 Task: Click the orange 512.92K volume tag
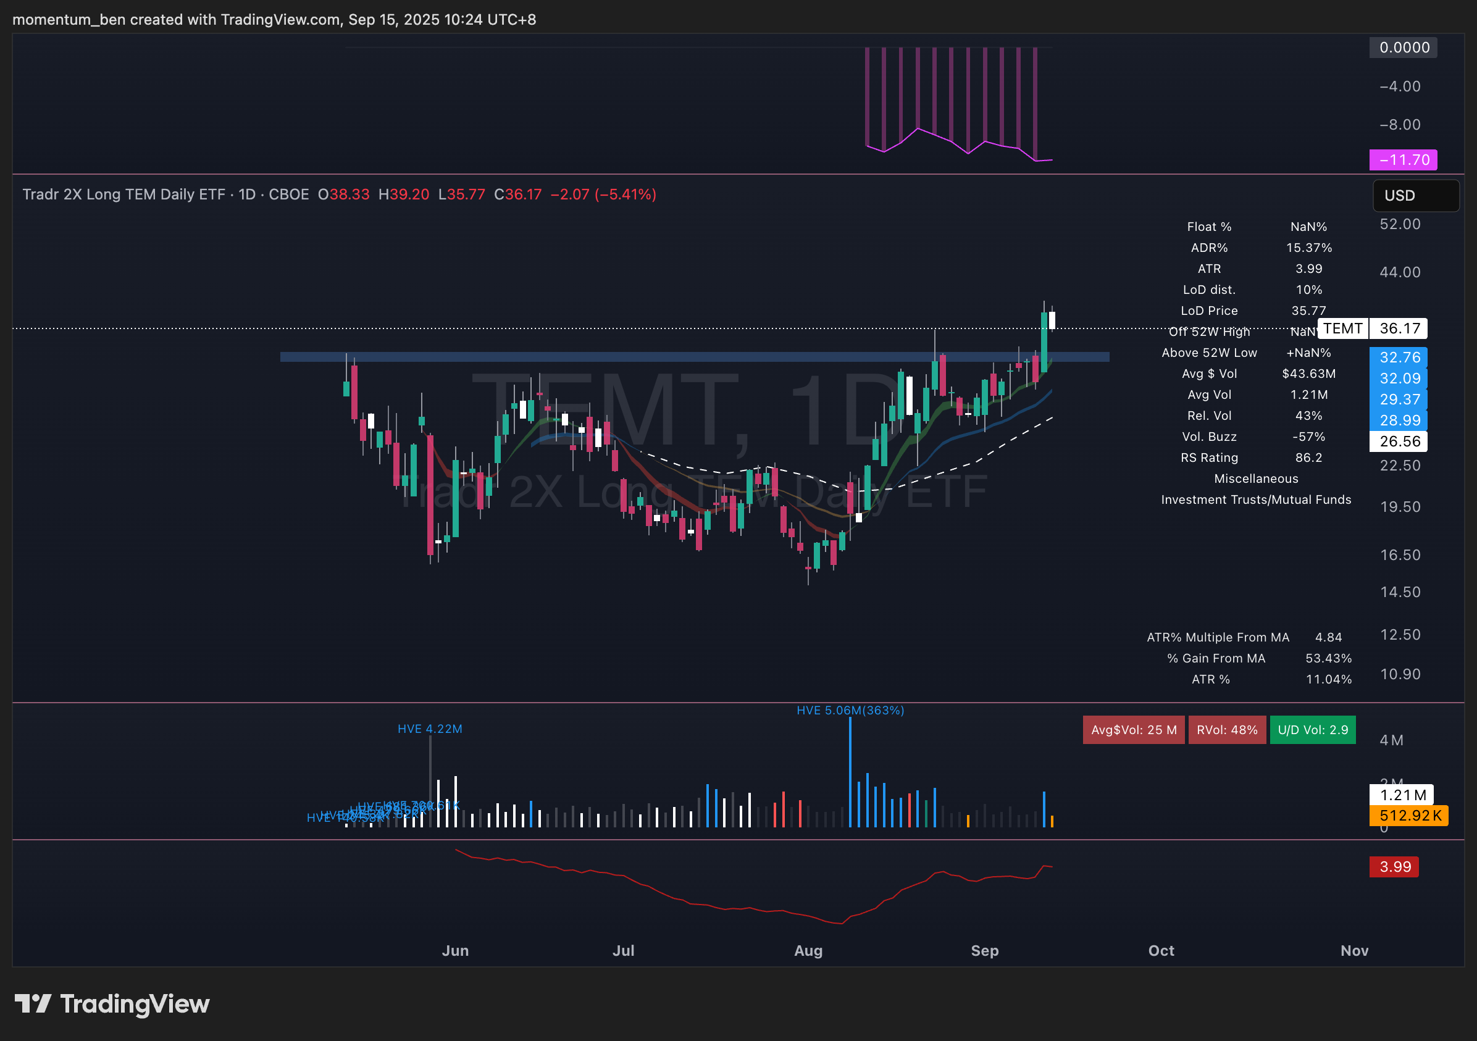[1409, 815]
